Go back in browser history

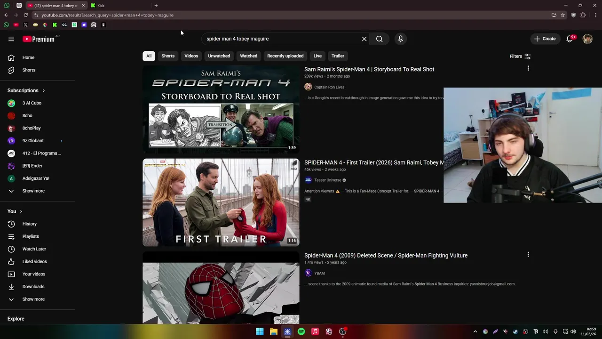[6, 15]
